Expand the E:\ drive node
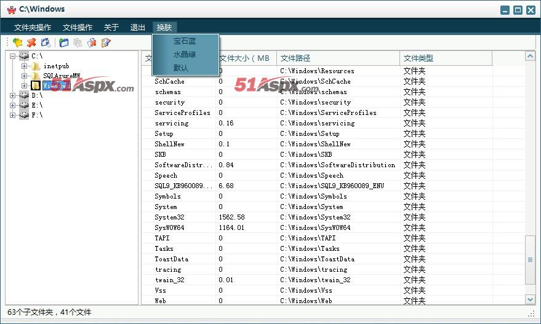This screenshot has height=324, width=541. click(x=13, y=105)
